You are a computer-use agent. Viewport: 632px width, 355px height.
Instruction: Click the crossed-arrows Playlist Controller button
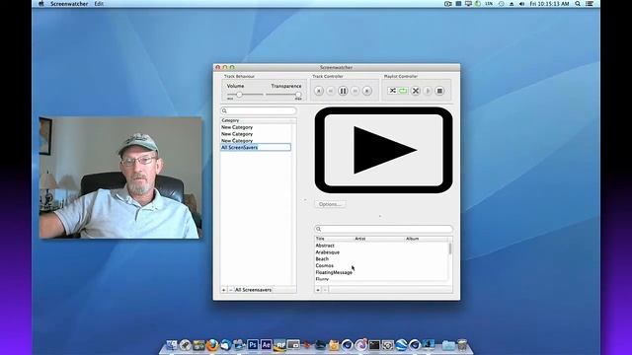point(416,91)
